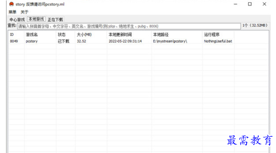Click the 2022-05-22 09:31:14 update time
276x153 pixels.
coord(125,41)
